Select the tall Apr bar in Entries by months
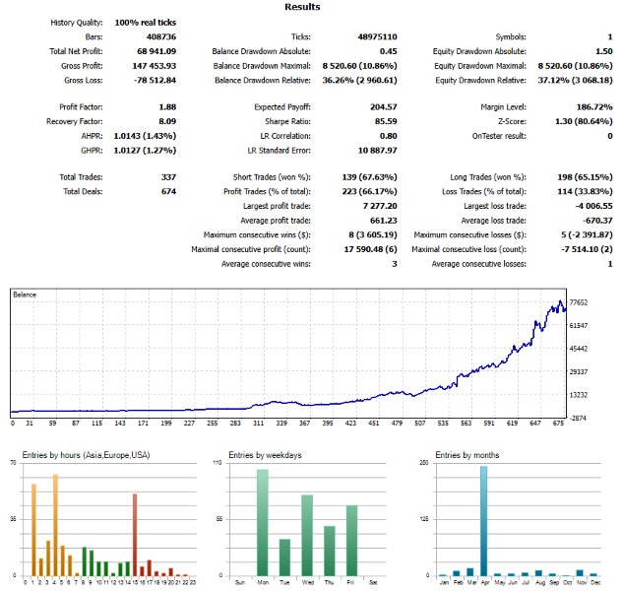The image size is (623, 591). [484, 521]
